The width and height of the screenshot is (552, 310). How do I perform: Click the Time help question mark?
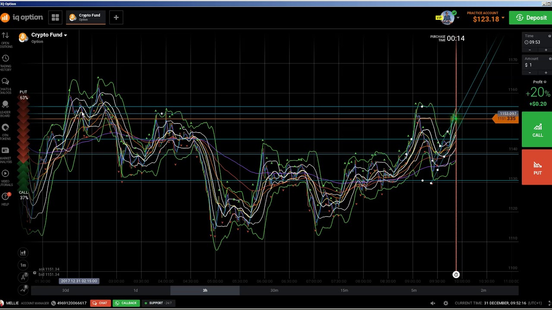(549, 36)
